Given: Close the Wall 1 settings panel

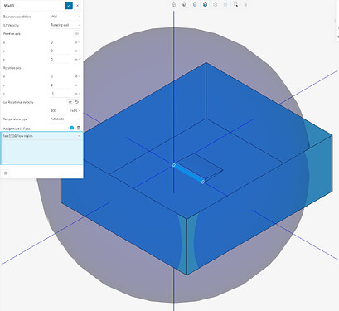Looking at the screenshot, I should [78, 5].
